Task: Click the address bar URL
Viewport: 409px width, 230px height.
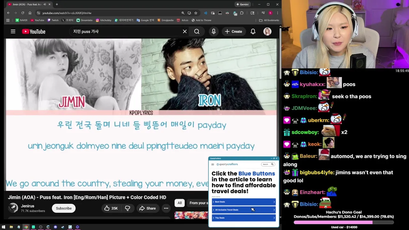Action: [67, 13]
